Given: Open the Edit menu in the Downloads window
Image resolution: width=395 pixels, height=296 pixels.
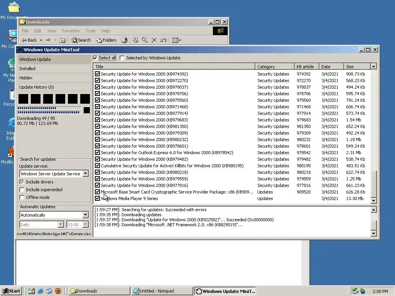Looking at the screenshot, I should (x=38, y=31).
